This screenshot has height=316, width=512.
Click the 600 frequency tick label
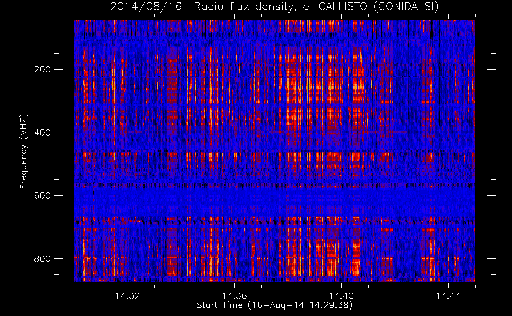(x=42, y=196)
